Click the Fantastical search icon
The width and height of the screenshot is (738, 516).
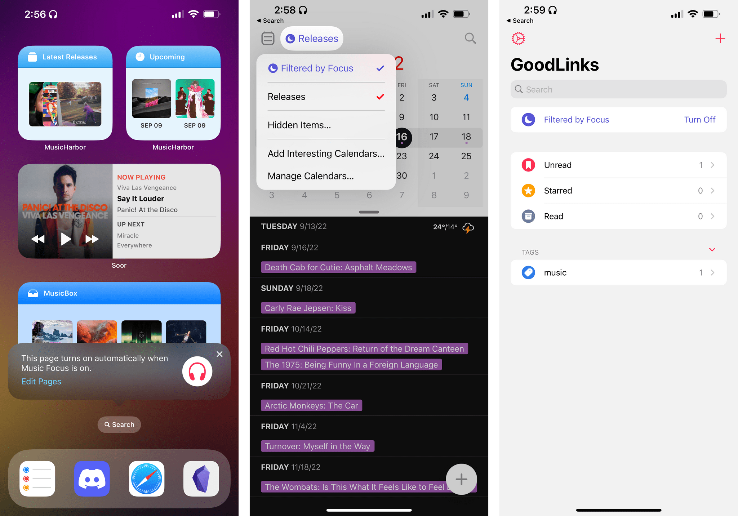point(471,37)
